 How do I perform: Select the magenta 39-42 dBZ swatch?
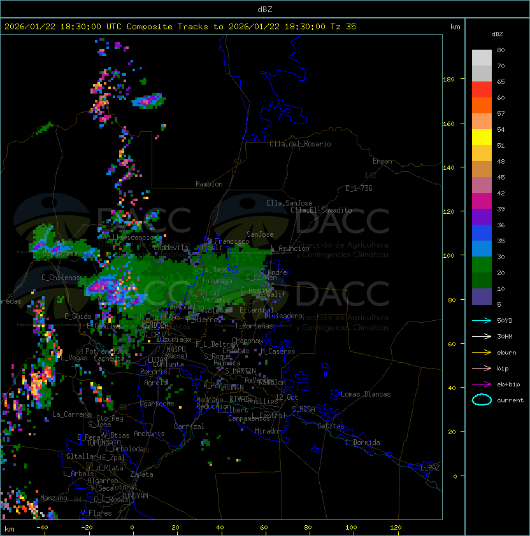click(x=482, y=201)
